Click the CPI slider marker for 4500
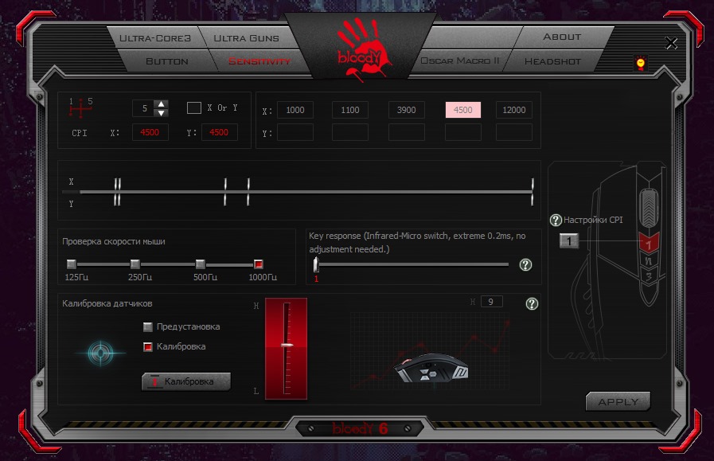 click(248, 192)
